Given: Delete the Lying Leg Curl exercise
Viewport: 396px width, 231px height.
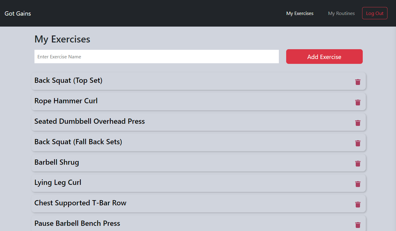Looking at the screenshot, I should pos(358,184).
